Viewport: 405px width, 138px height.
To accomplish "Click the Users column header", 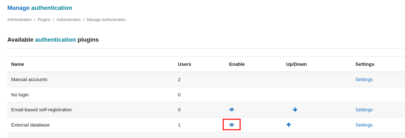I will pyautogui.click(x=185, y=64).
